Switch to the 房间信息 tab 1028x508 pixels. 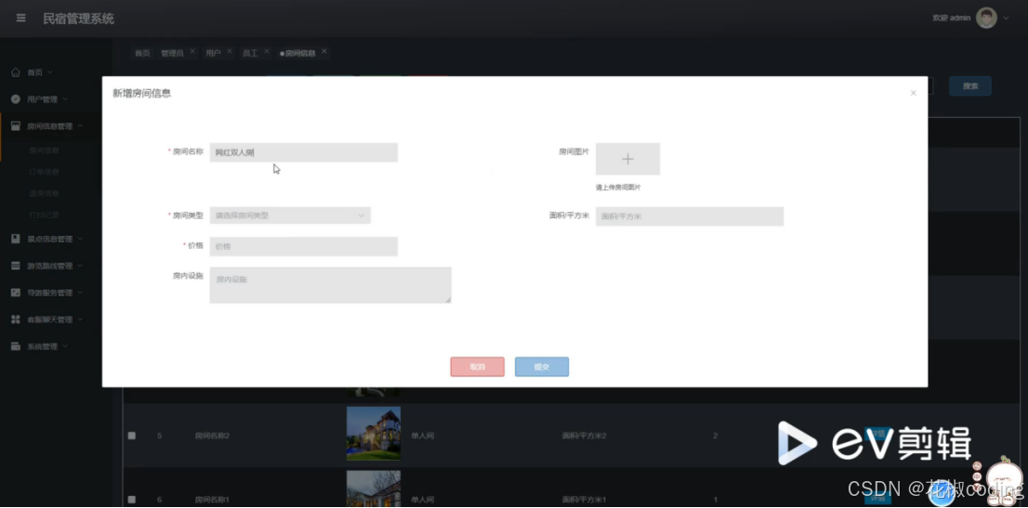click(297, 53)
